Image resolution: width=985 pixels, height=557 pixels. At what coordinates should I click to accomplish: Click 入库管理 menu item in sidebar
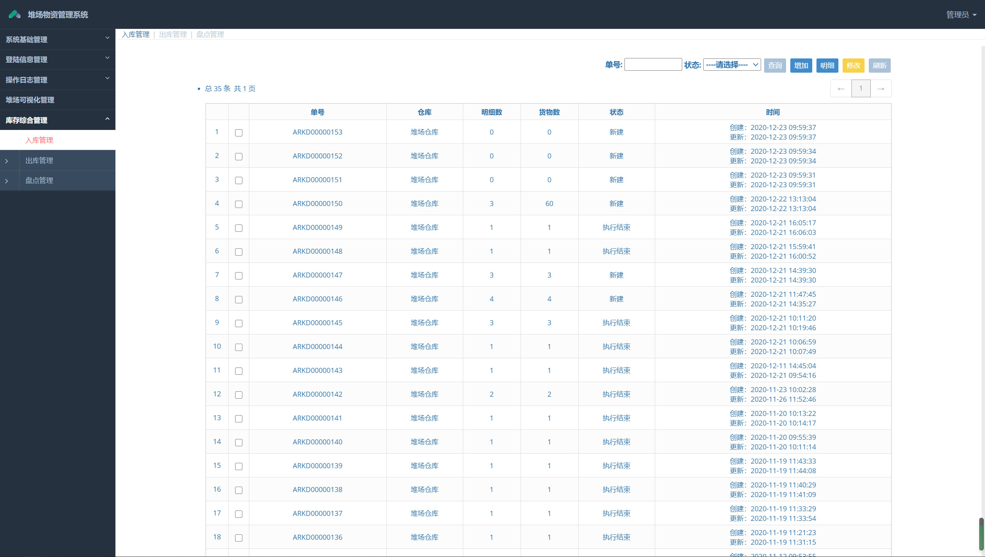pyautogui.click(x=38, y=140)
